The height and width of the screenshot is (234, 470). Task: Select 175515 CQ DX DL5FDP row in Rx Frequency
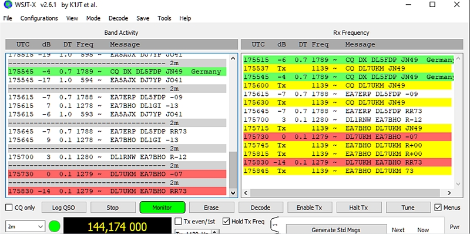tap(348, 60)
